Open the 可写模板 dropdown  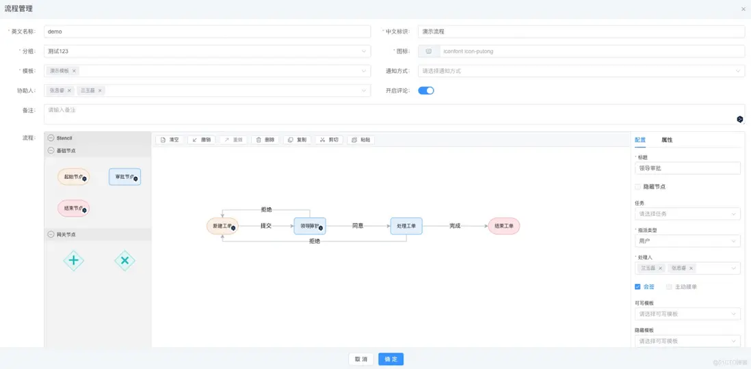[x=687, y=314]
